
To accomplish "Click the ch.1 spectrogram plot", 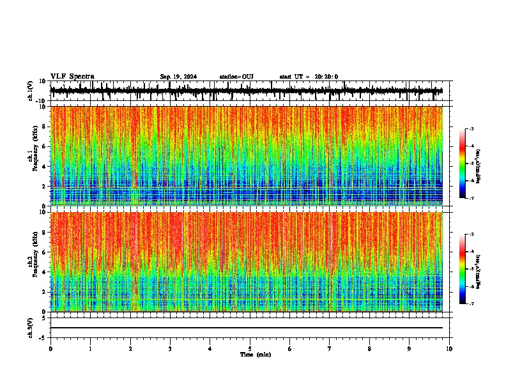I will point(247,156).
